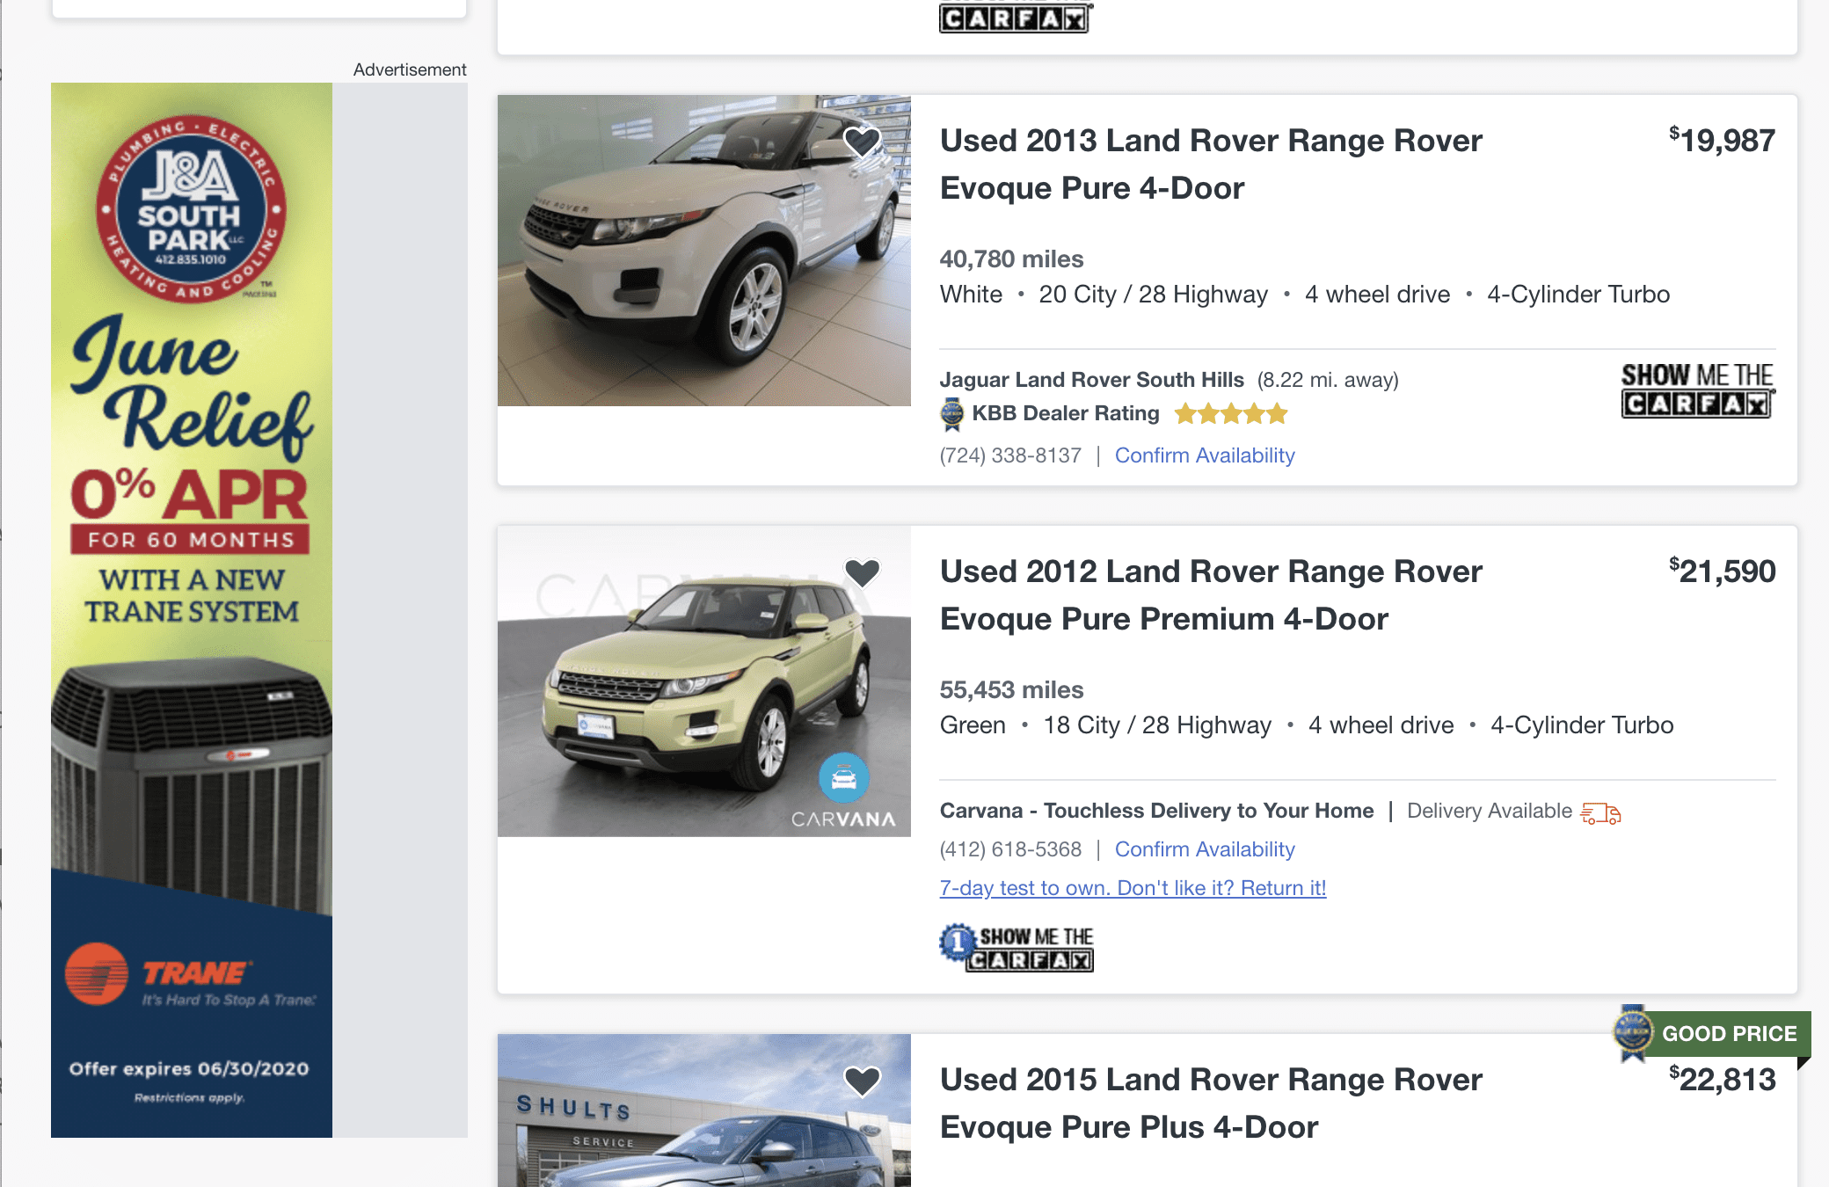This screenshot has height=1187, width=1829.
Task: Click the Good Price KBB badge
Action: click(x=1710, y=1033)
